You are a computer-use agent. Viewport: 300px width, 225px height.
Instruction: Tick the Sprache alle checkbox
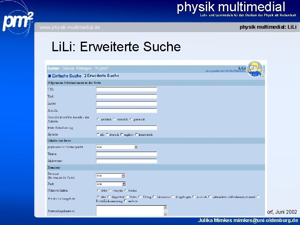[x=98, y=135]
